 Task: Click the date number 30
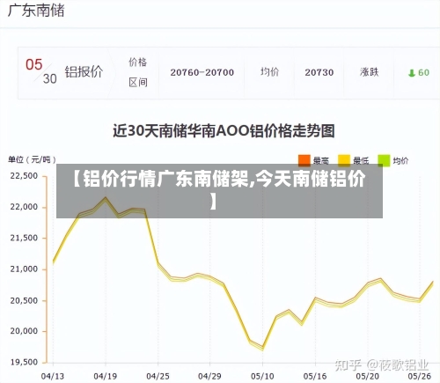[x=49, y=78]
